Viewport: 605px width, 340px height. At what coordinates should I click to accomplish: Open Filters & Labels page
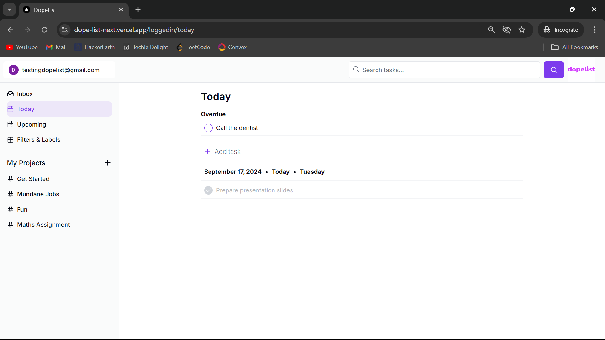tap(38, 139)
